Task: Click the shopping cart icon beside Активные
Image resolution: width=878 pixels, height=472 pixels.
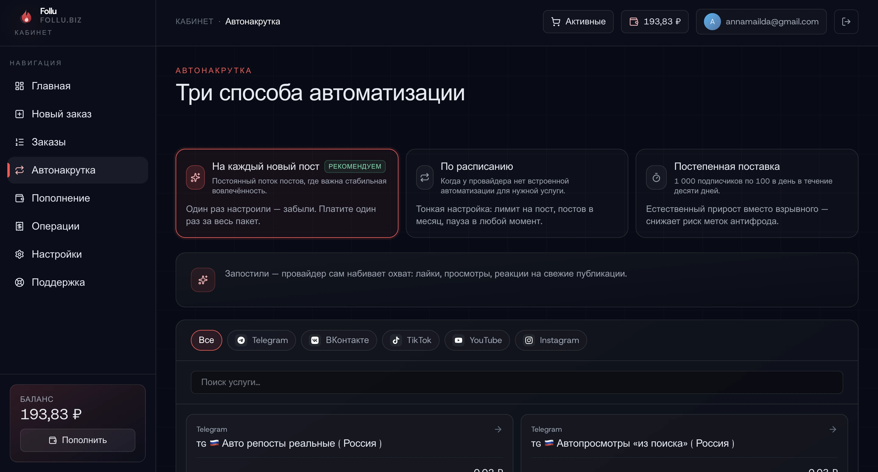Action: (555, 21)
